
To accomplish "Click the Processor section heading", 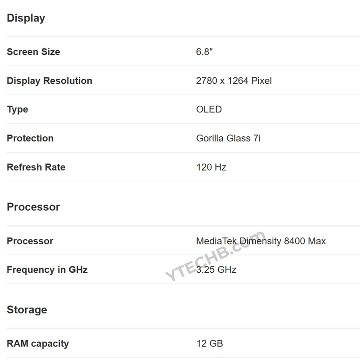I will (33, 207).
